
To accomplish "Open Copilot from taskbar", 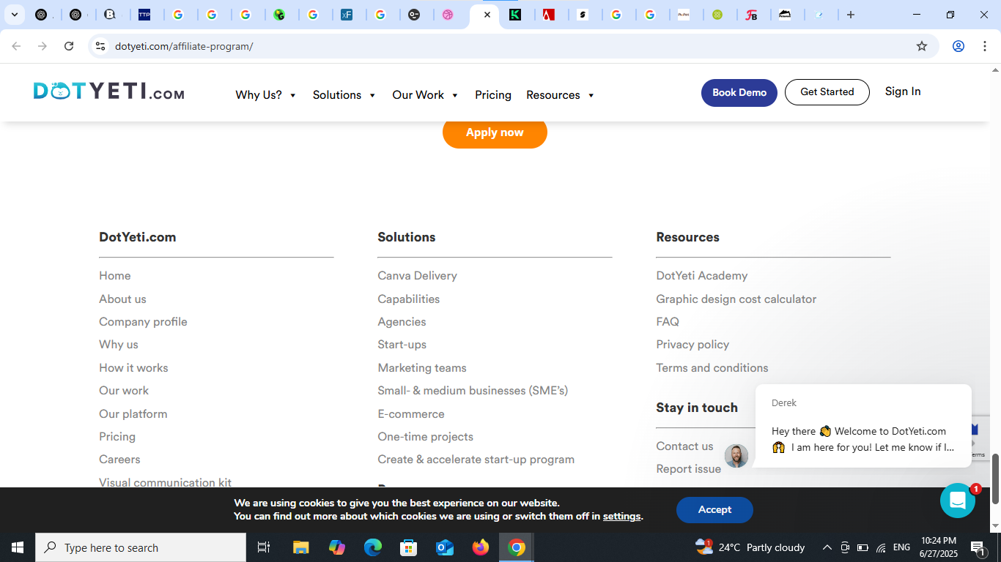I will click(x=337, y=547).
